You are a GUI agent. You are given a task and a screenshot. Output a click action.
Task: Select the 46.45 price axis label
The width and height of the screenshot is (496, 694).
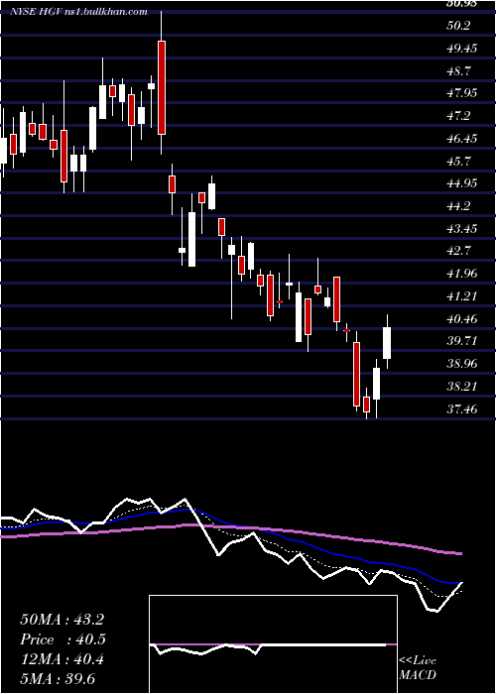462,138
